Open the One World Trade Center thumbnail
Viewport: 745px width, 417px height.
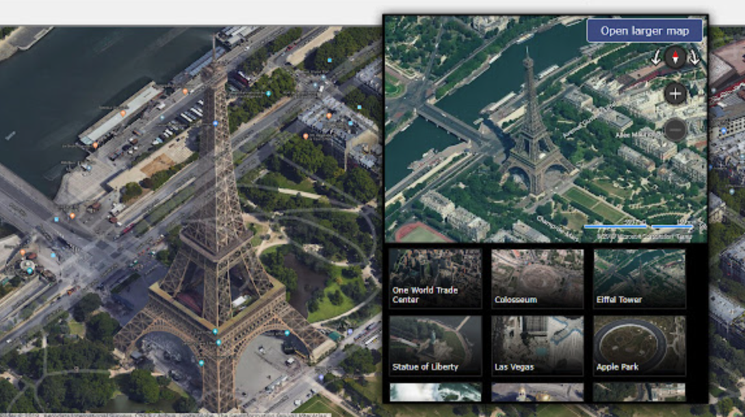pyautogui.click(x=435, y=278)
